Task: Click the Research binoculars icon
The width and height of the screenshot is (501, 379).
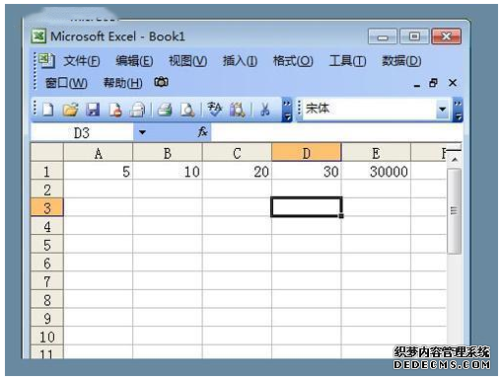Action: coord(238,110)
